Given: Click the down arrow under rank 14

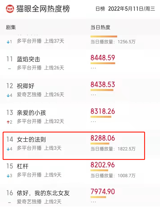Looking at the screenshot, I should point(8,149).
